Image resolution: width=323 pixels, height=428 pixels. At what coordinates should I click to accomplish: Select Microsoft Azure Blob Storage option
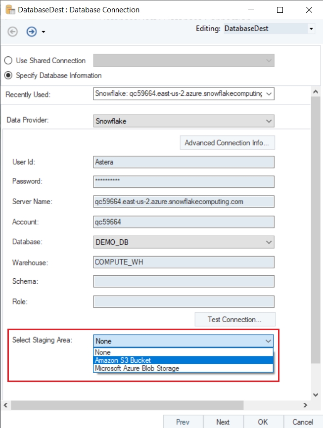coord(183,368)
